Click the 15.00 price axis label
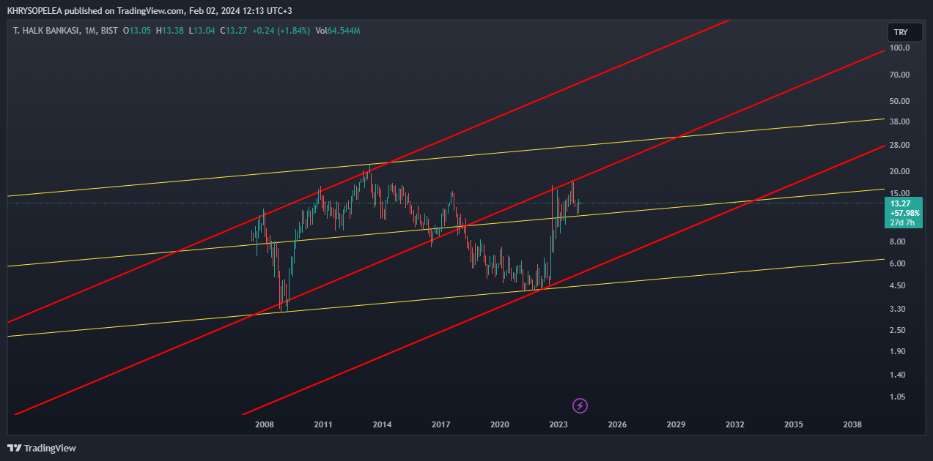The width and height of the screenshot is (933, 461). pos(899,193)
